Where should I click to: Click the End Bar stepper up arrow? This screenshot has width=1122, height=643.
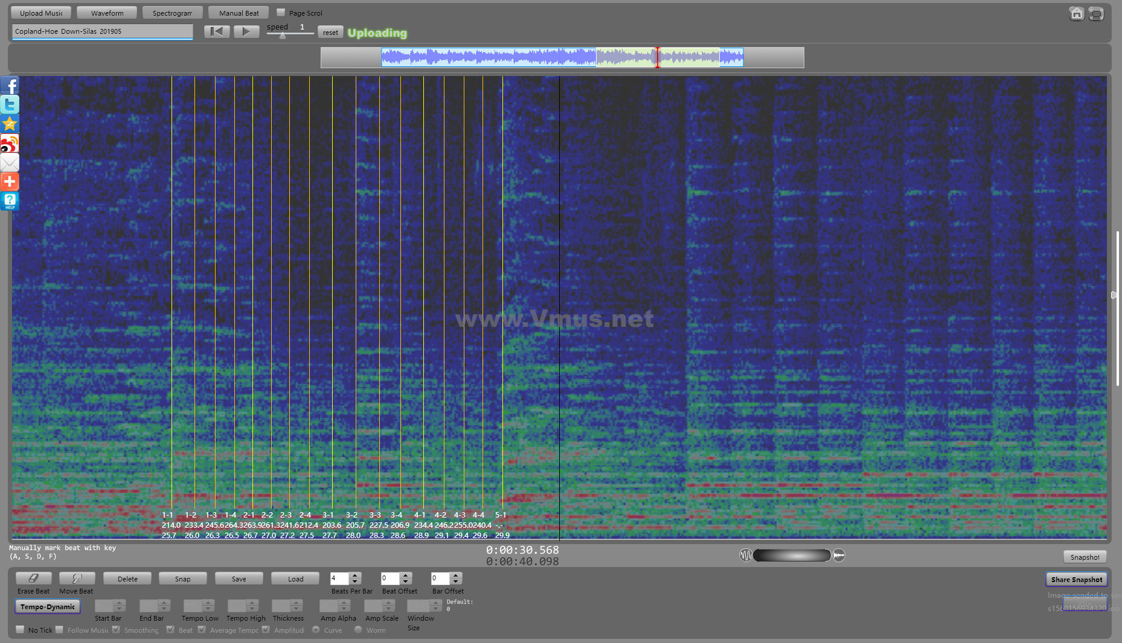(x=164, y=603)
